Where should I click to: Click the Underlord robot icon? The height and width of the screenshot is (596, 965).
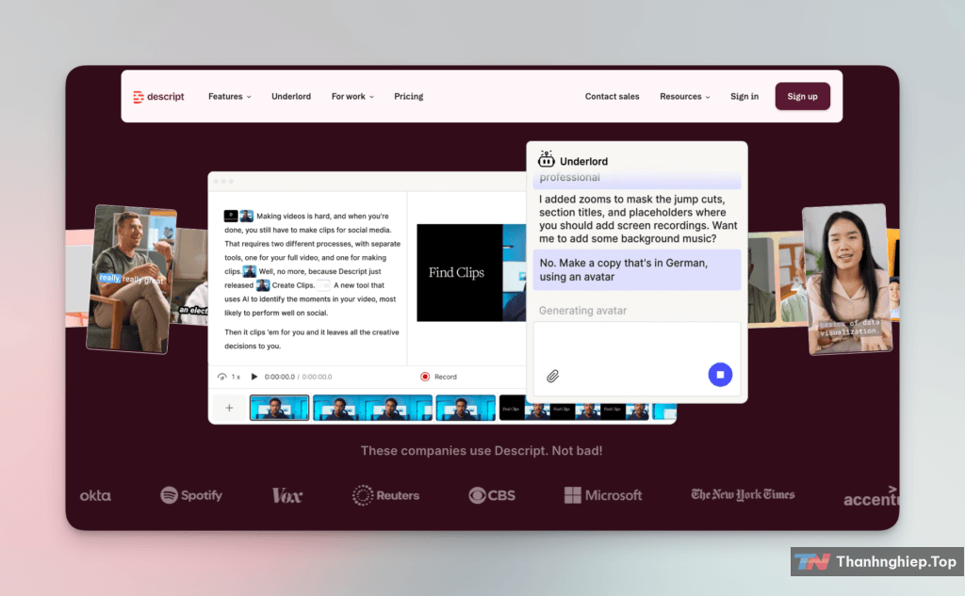[x=546, y=160]
